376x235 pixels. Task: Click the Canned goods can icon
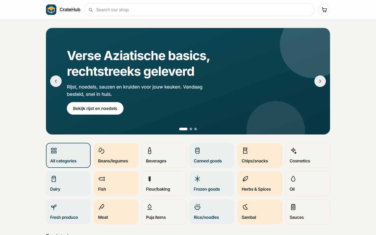click(x=197, y=151)
